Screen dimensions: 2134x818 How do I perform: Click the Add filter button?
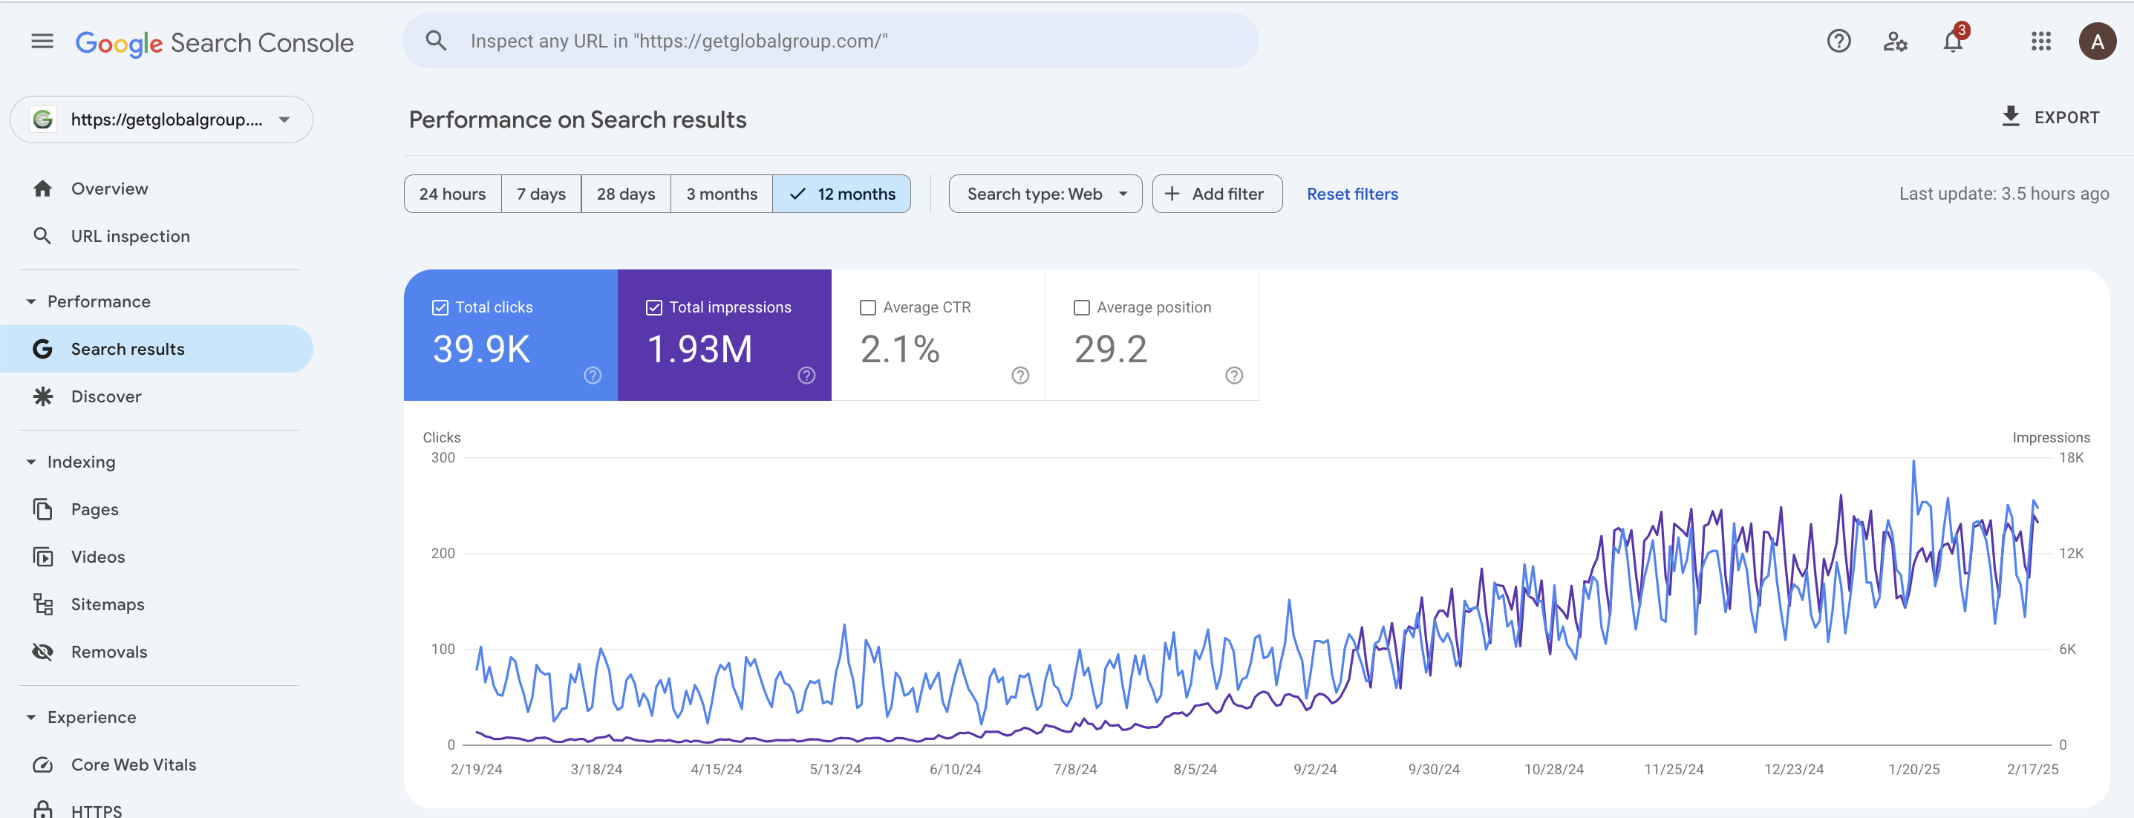tap(1216, 194)
